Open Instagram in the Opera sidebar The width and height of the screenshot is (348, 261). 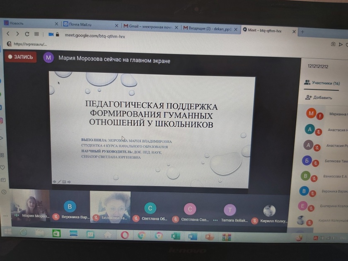(1, 121)
